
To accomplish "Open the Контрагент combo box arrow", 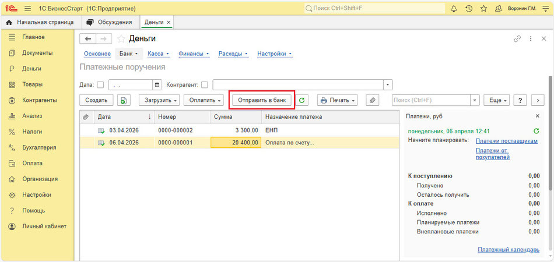I will (x=388, y=84).
